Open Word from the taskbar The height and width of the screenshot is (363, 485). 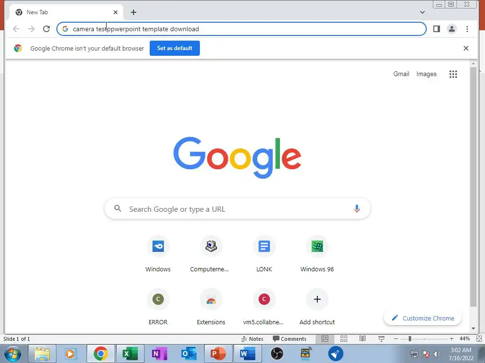247,354
